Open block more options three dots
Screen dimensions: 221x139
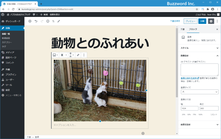pos(84,55)
